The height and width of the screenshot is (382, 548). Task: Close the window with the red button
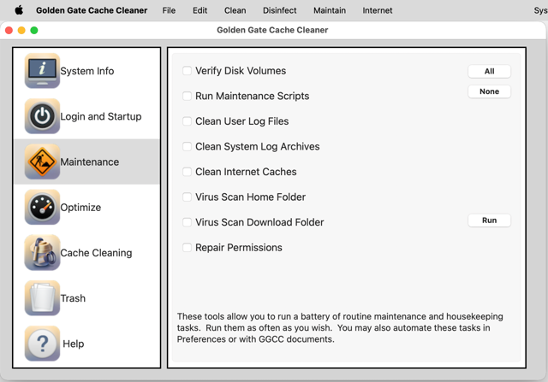(9, 31)
